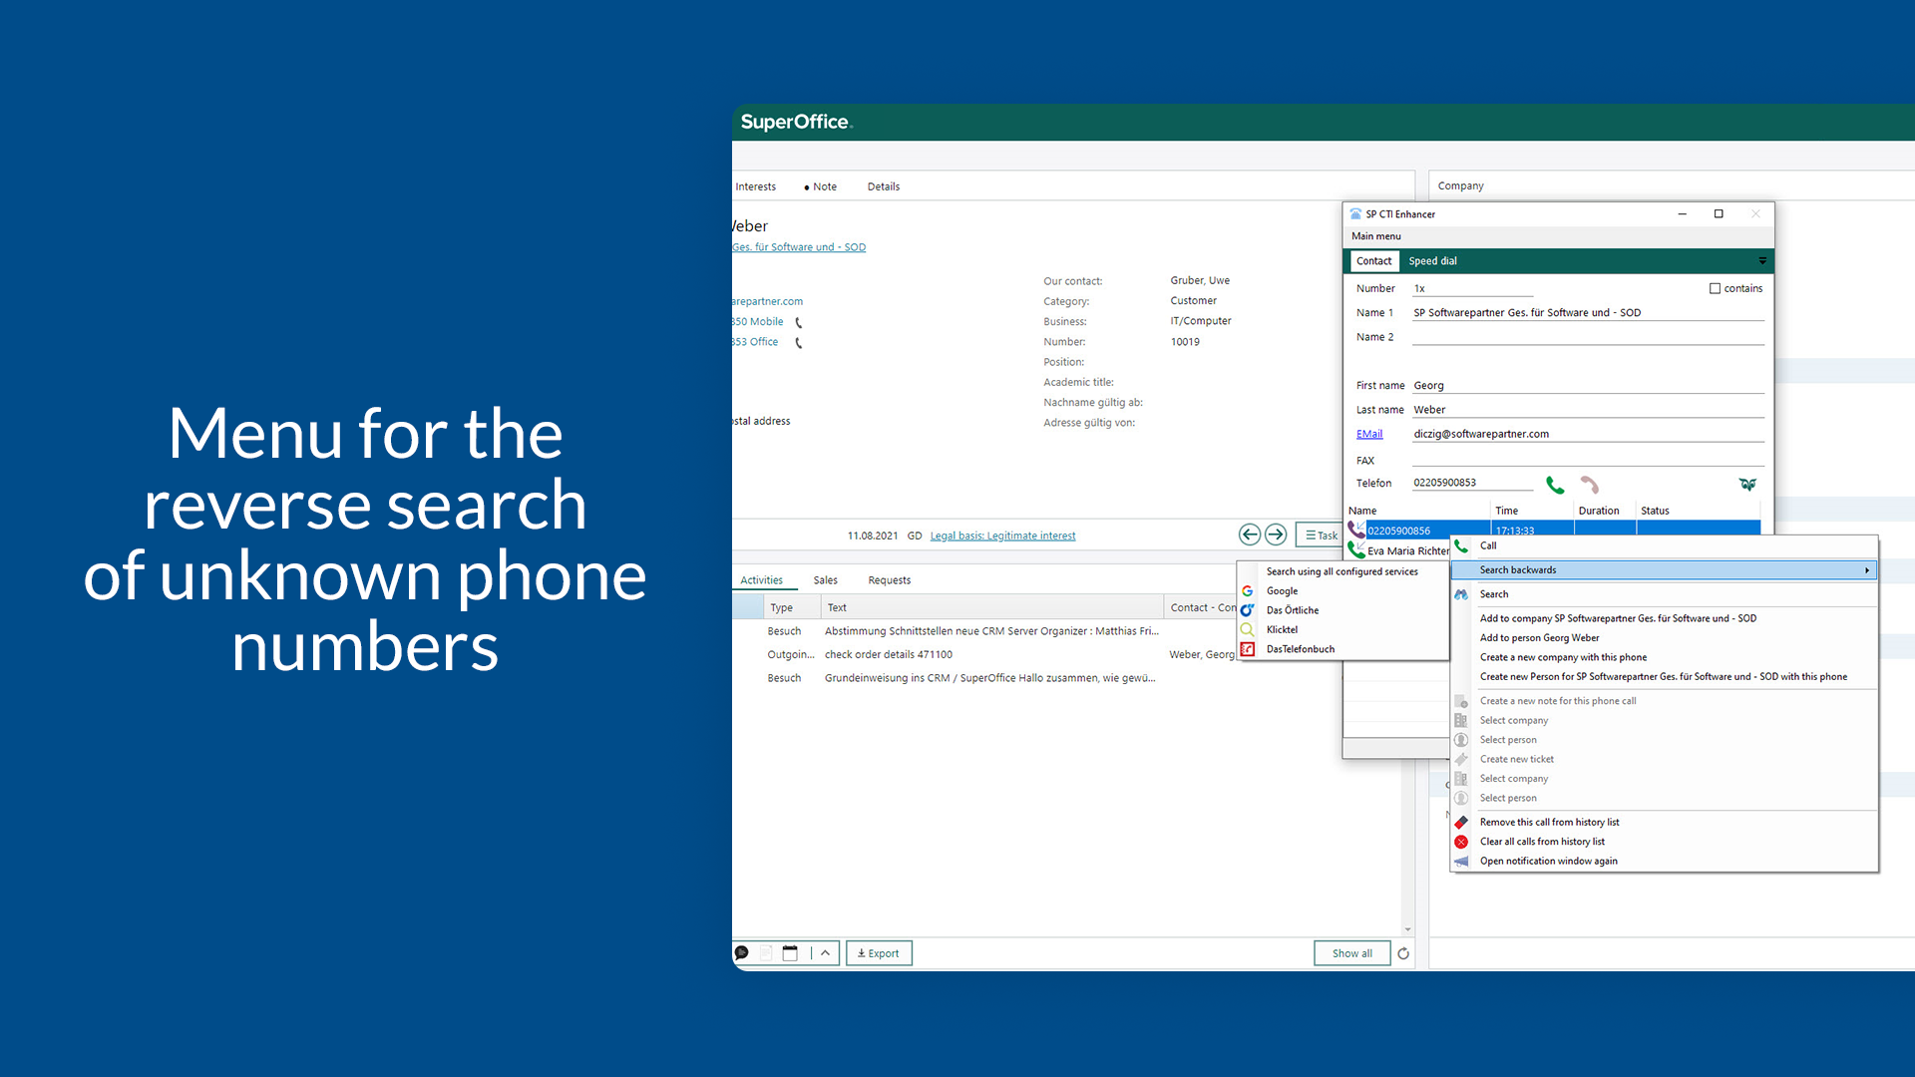
Task: Click the Export button
Action: [879, 953]
